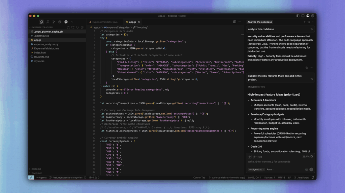Image resolution: width=345 pixels, height=193 pixels.
Task: Select the Analyze the codebase chat tab
Action: click(260, 22)
